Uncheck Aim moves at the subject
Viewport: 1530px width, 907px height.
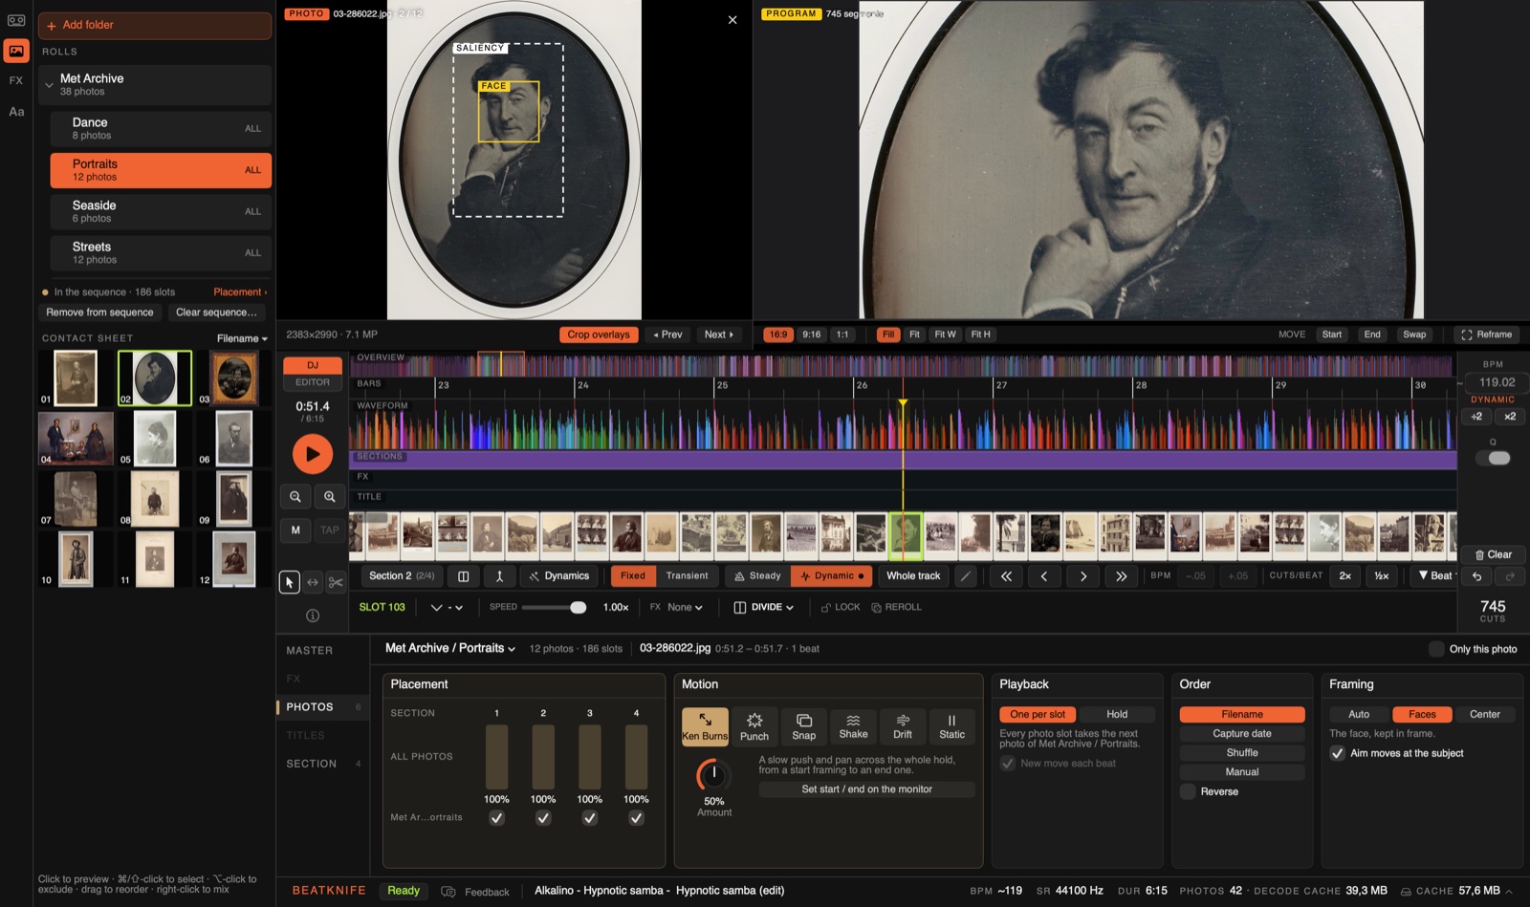(x=1338, y=753)
